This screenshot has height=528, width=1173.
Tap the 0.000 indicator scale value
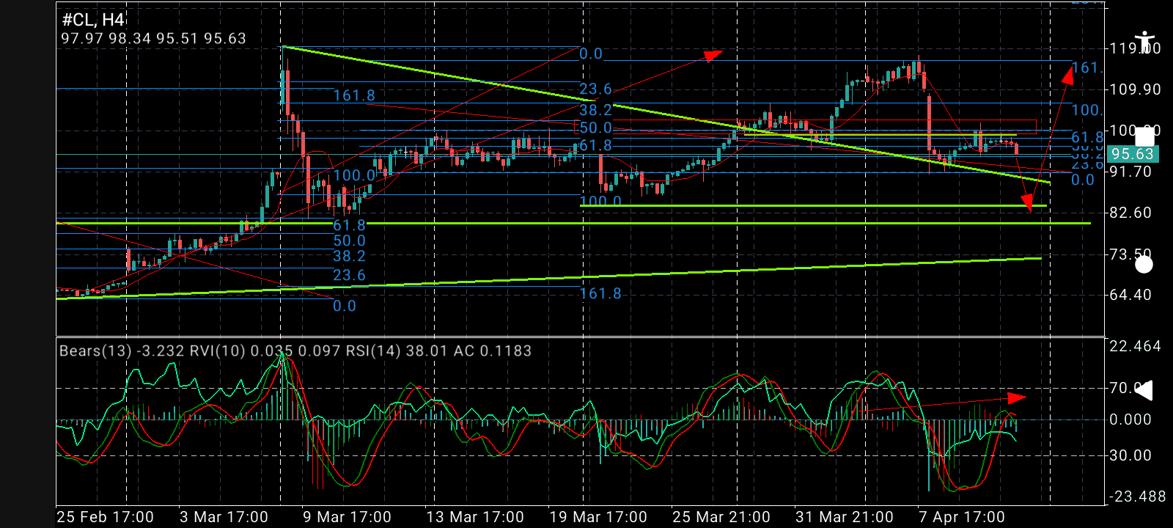pyautogui.click(x=1131, y=419)
